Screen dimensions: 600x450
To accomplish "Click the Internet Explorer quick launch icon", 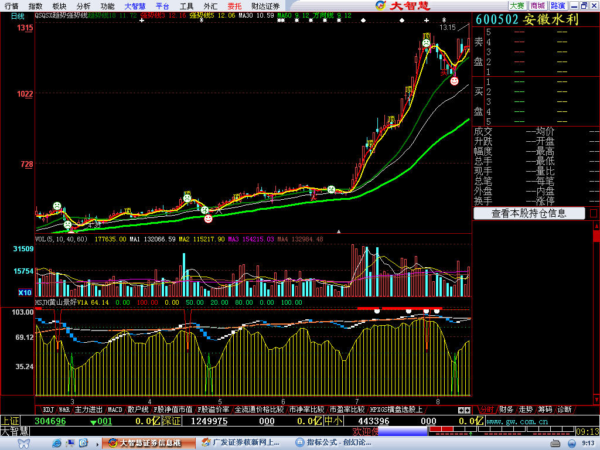I will (x=57, y=443).
